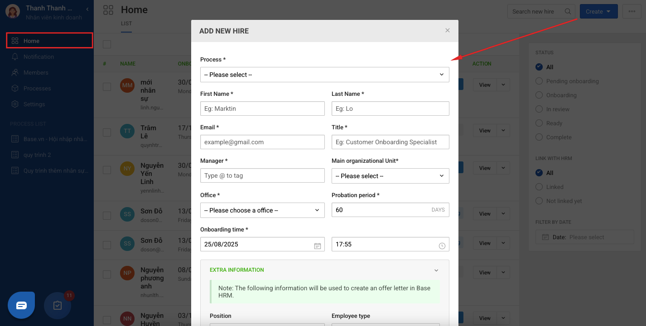Image resolution: width=646 pixels, height=326 pixels.
Task: Open Base.vn process in process list
Action: point(49,139)
